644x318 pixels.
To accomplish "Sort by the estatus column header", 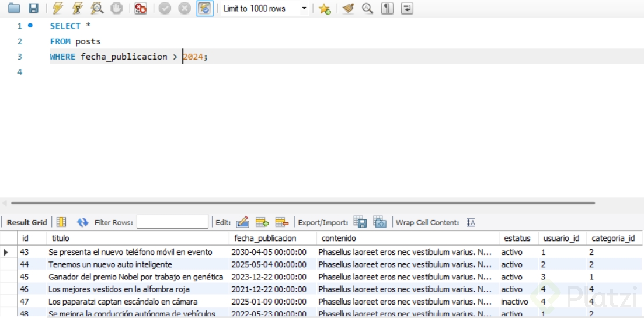I will (518, 238).
